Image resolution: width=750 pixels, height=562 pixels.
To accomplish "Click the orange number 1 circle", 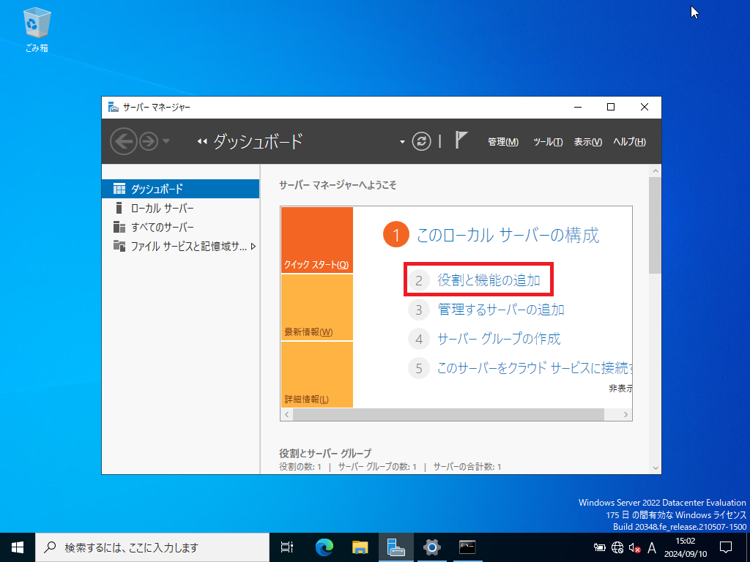I will pyautogui.click(x=396, y=235).
